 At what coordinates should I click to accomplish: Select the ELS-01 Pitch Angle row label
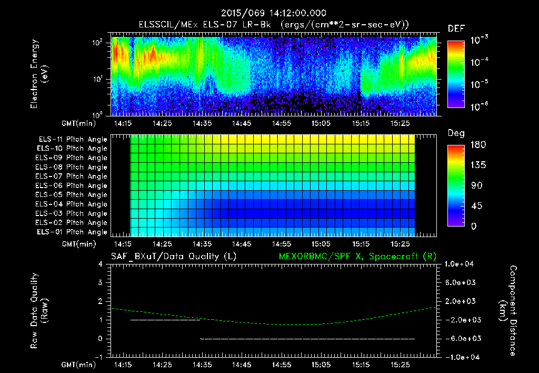click(72, 232)
